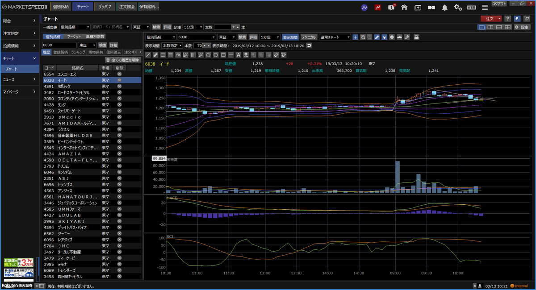Select the vertical lines drawing tool
536x290 pixels.
tap(193, 55)
